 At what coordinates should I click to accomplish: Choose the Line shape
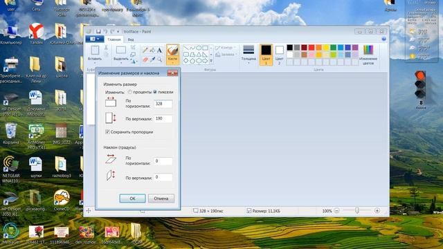click(x=186, y=48)
